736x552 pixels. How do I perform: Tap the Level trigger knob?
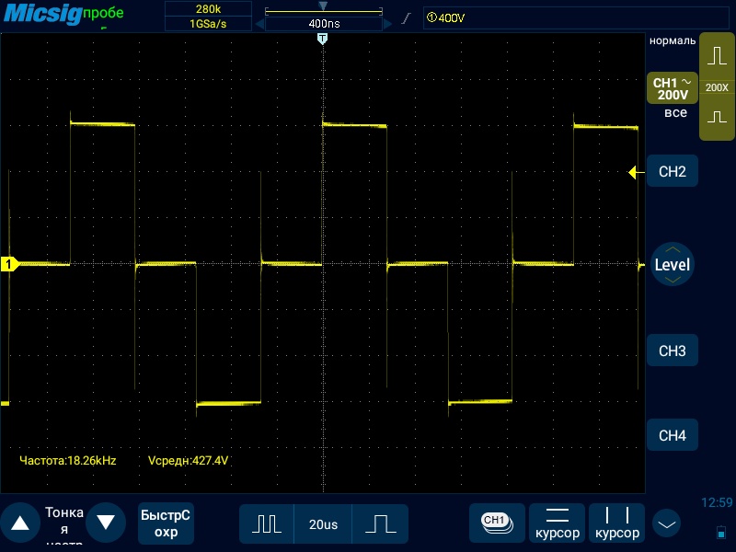(673, 264)
